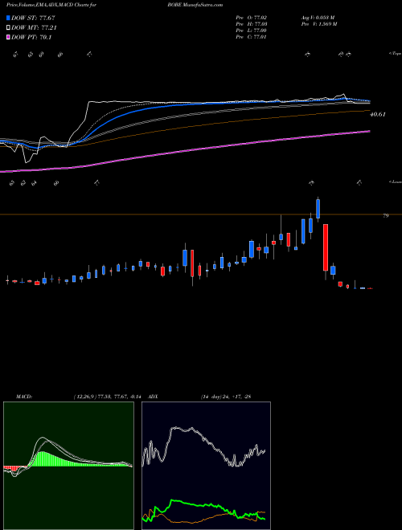
Task: Select the 'Pre H: 77.03' value
Action: coord(252,24)
